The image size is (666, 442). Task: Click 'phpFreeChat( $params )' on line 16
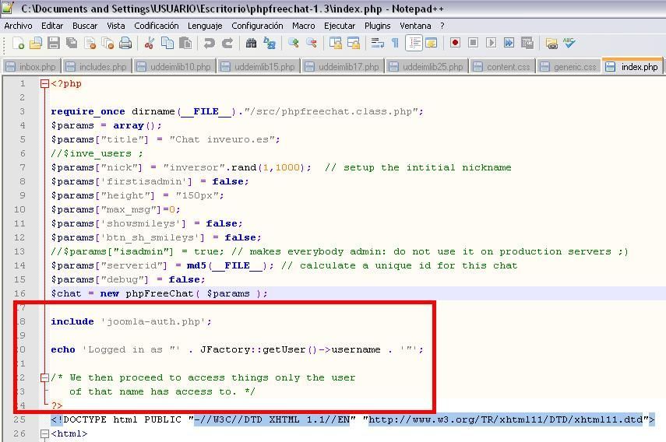(194, 293)
